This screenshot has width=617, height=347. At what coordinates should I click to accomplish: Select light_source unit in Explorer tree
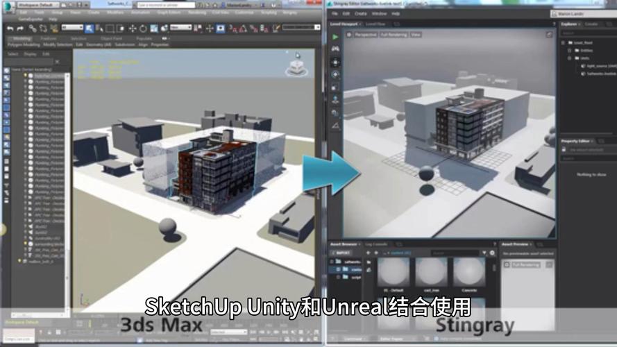(x=599, y=66)
